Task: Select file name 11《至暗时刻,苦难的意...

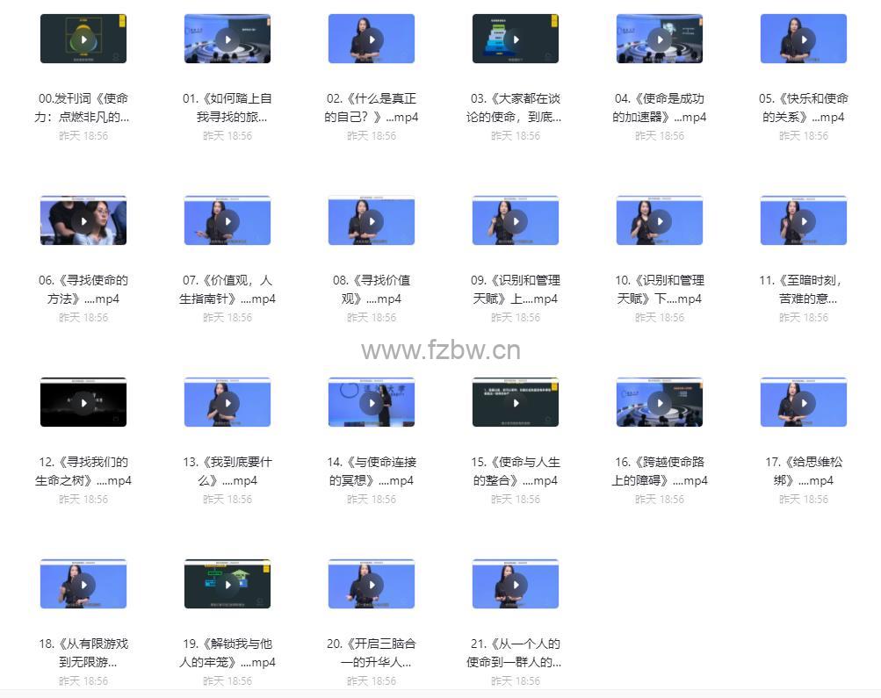Action: click(x=804, y=289)
